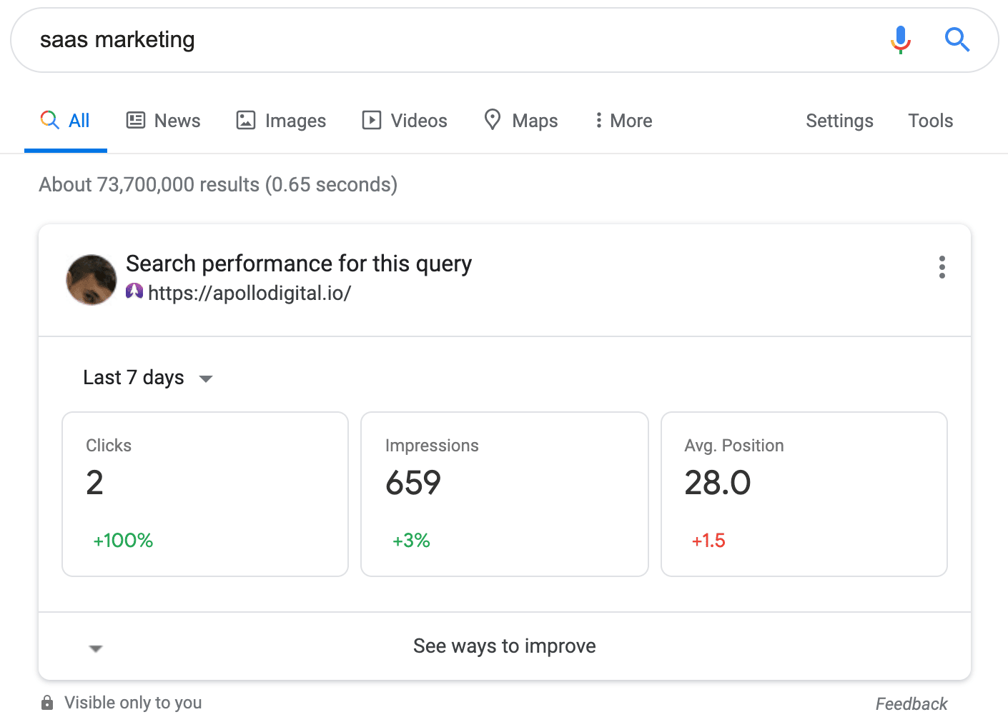The width and height of the screenshot is (1008, 727).
Task: Click the voice search microphone icon
Action: click(x=901, y=40)
